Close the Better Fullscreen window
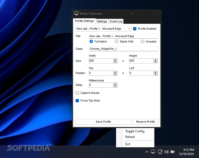The image size is (199, 158). pyautogui.click(x=155, y=13)
